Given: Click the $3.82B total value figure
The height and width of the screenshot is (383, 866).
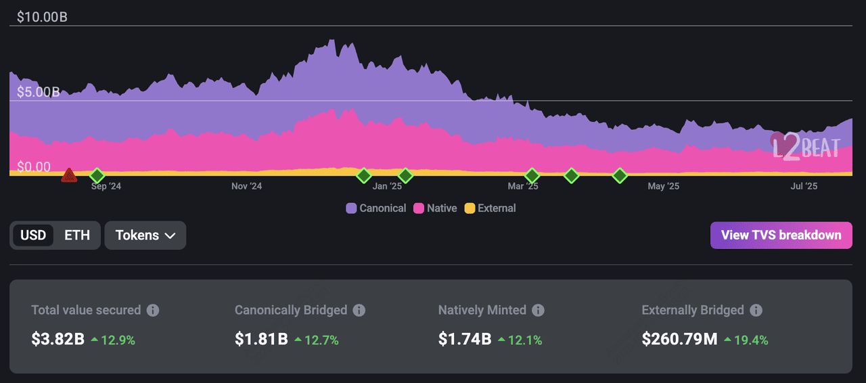Looking at the screenshot, I should pos(58,339).
